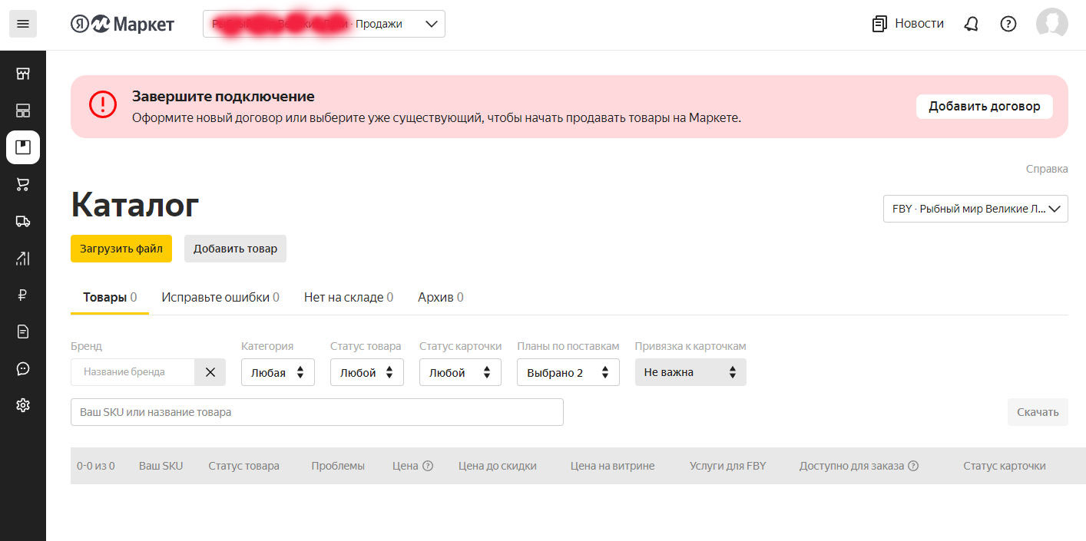Screen dimensions: 1086x541
Task: Click the delivery truck sidebar icon
Action: pos(23,221)
